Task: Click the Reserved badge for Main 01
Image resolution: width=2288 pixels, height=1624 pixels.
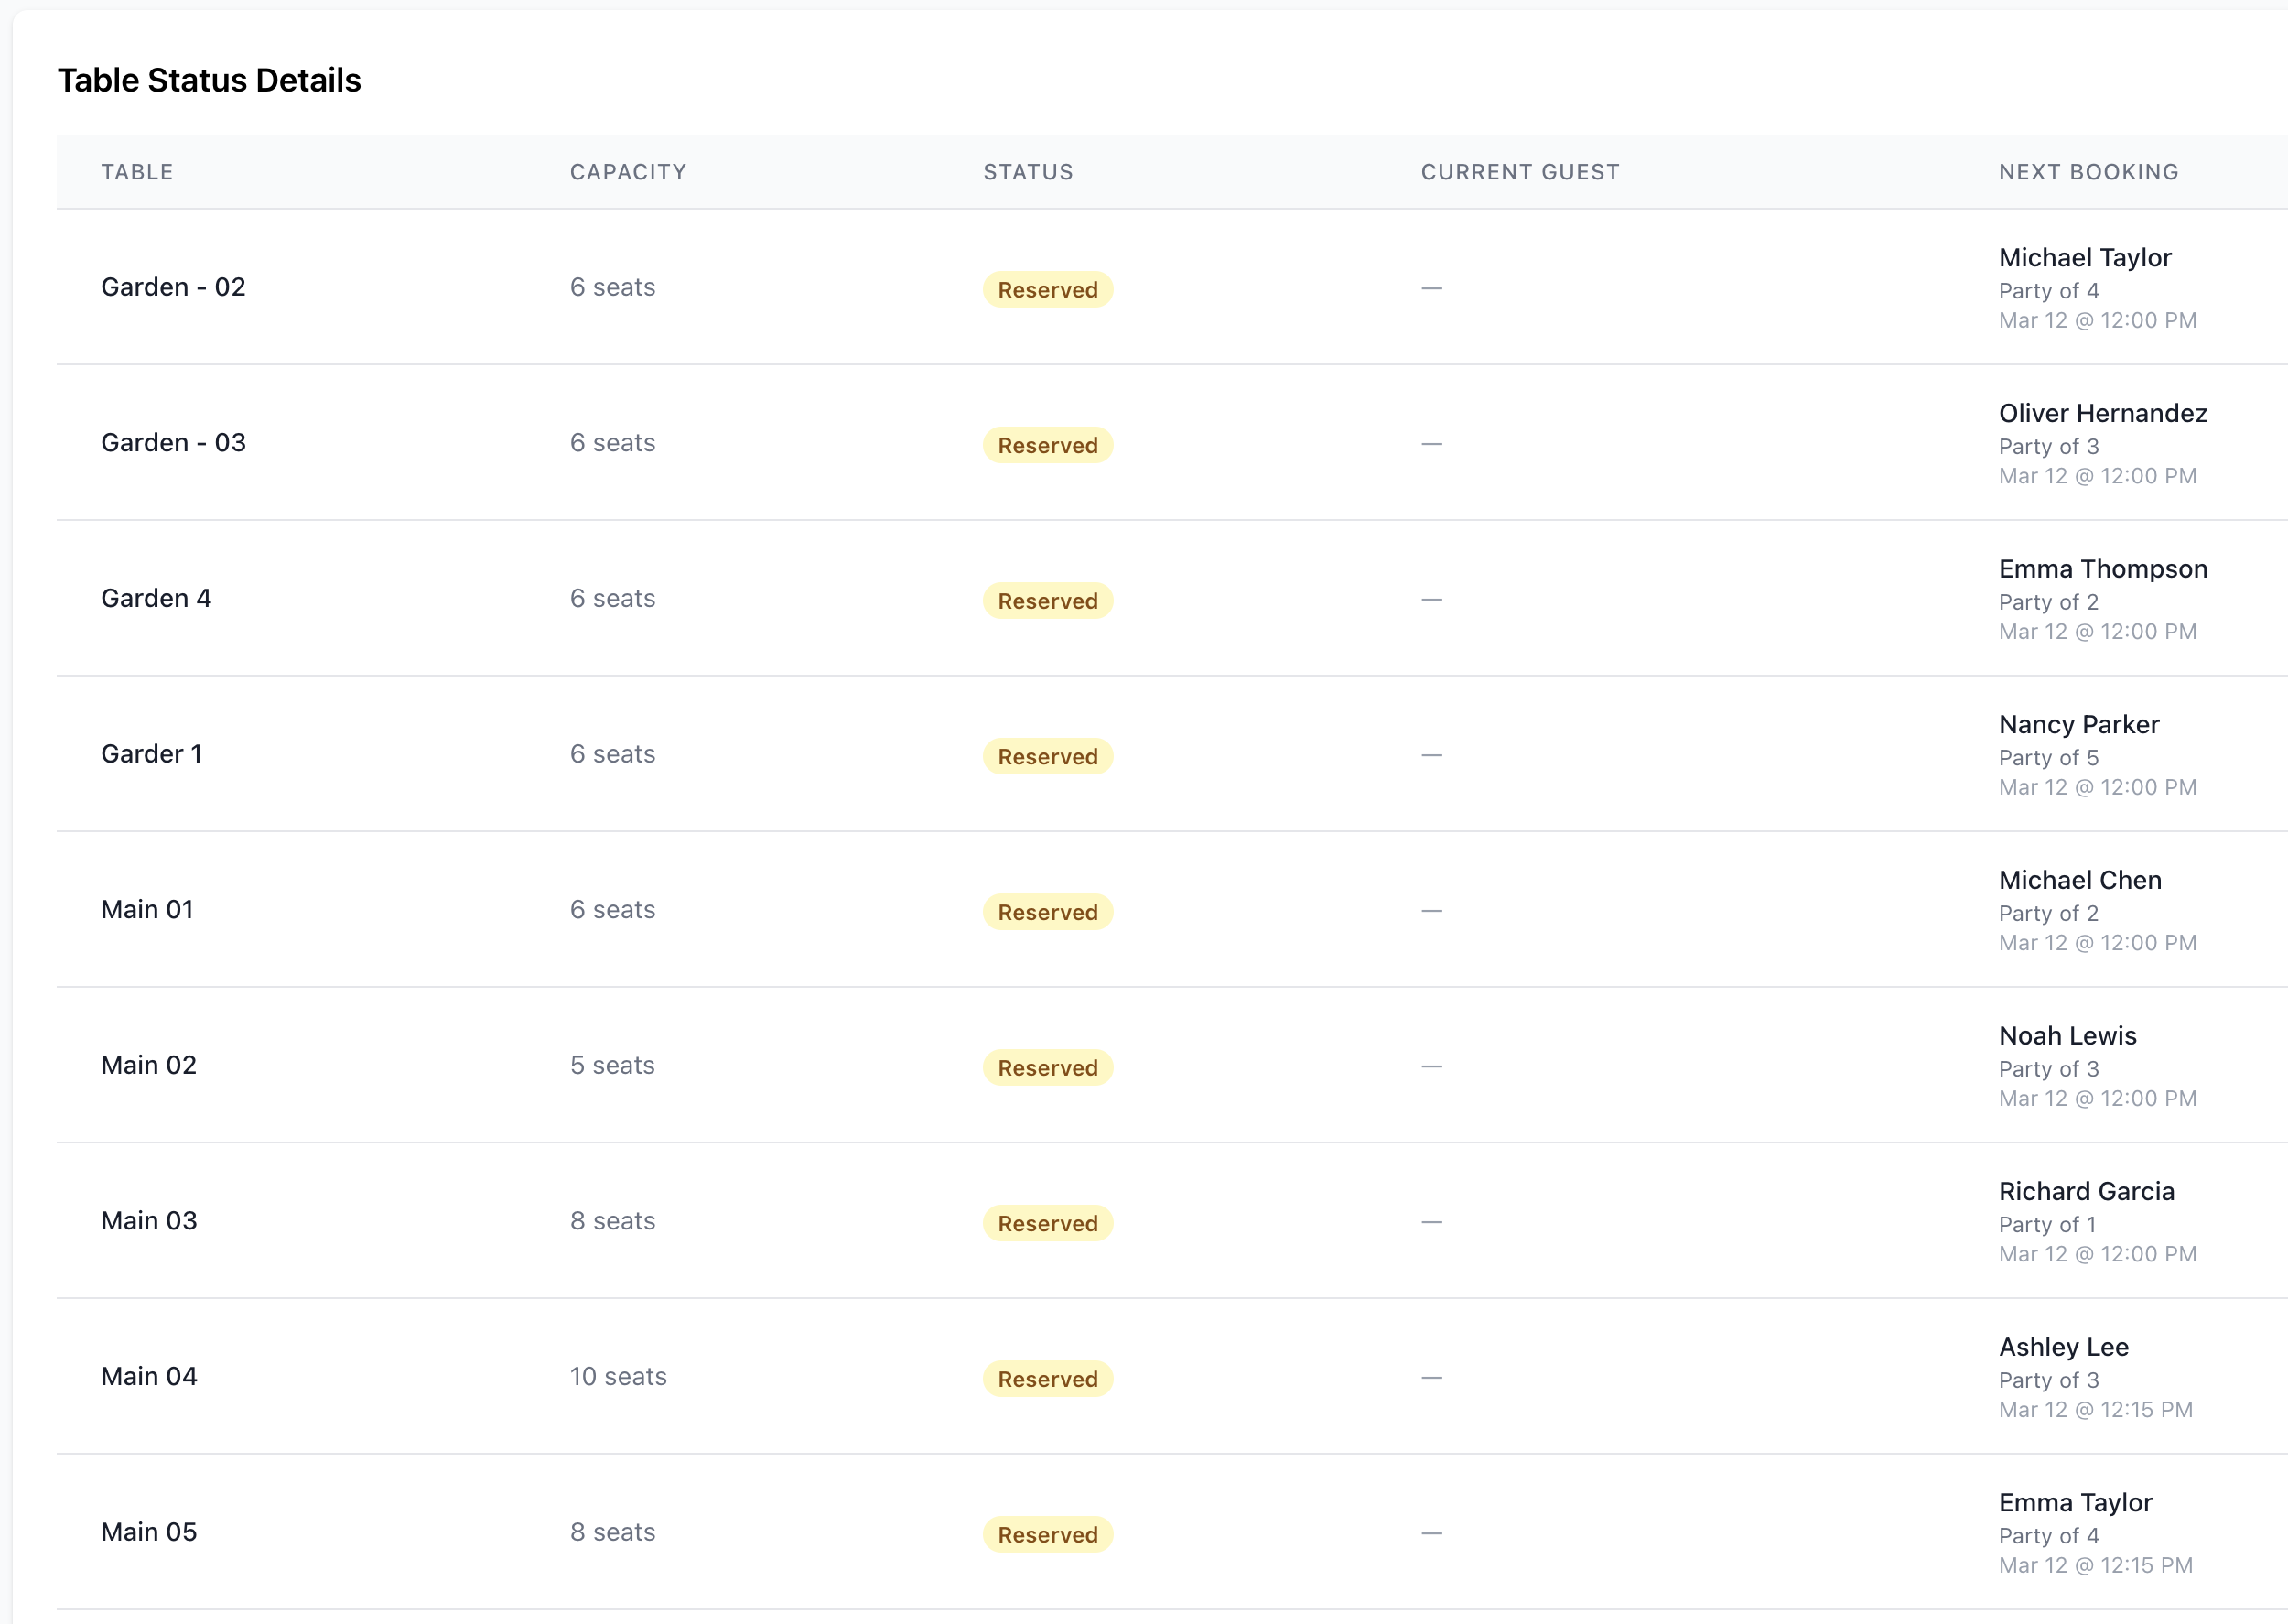Action: click(x=1047, y=912)
